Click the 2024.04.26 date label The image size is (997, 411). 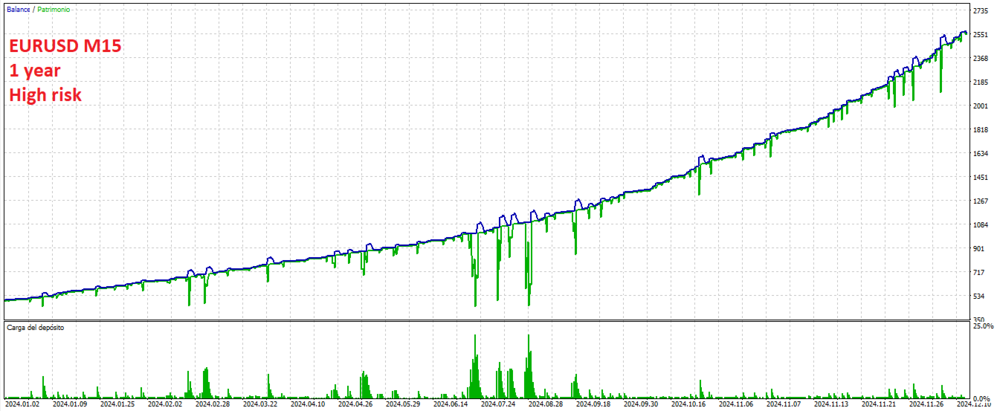coord(355,405)
